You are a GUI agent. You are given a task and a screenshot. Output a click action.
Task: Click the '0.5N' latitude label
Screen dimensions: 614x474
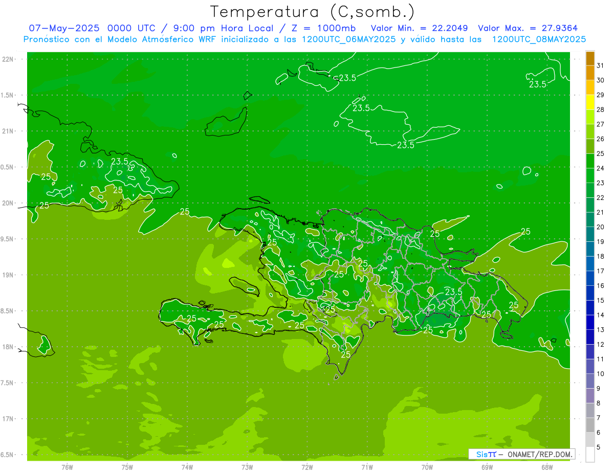point(8,167)
